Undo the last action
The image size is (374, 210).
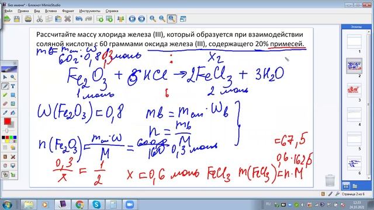tap(79, 19)
